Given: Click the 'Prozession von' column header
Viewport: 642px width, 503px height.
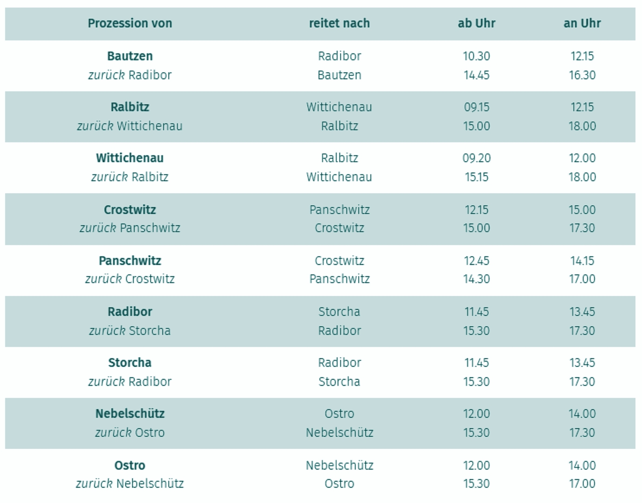Looking at the screenshot, I should tap(130, 23).
